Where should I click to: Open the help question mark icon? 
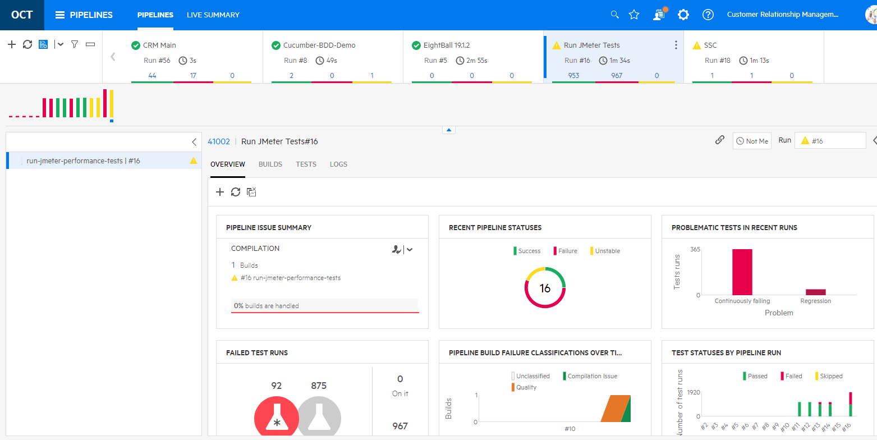click(708, 15)
